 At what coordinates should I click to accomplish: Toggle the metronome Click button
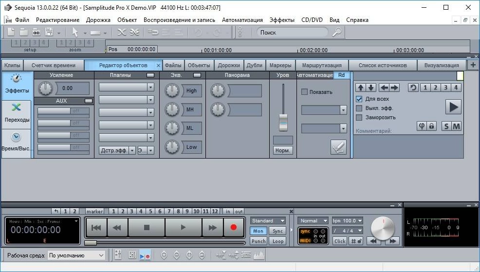tap(340, 241)
